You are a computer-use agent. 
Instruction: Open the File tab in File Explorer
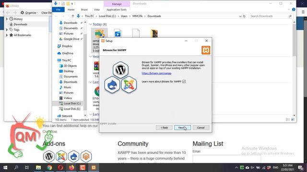tap(58, 10)
